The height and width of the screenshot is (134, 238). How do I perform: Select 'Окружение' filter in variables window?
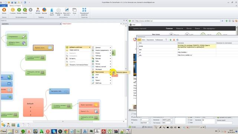tap(150, 40)
